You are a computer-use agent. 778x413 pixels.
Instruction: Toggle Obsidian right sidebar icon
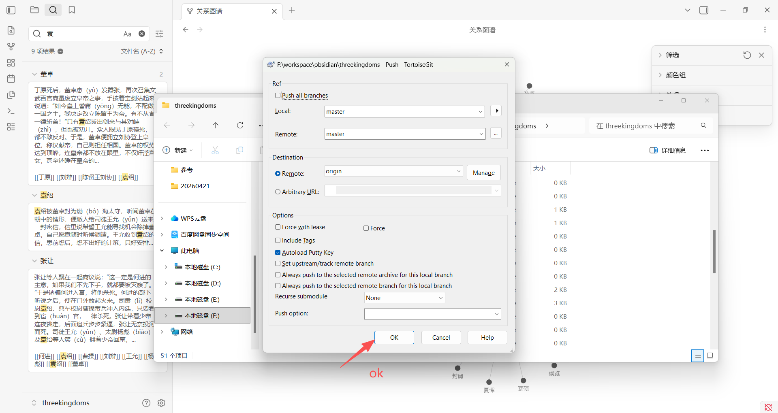click(x=704, y=10)
